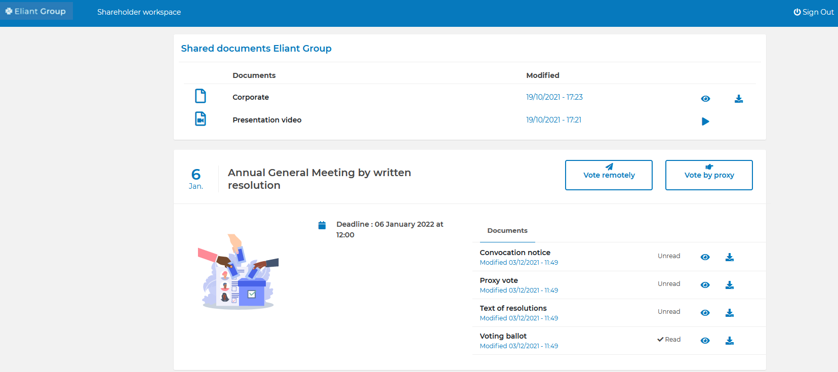The width and height of the screenshot is (838, 372).
Task: Sign out of the workspace
Action: click(814, 12)
